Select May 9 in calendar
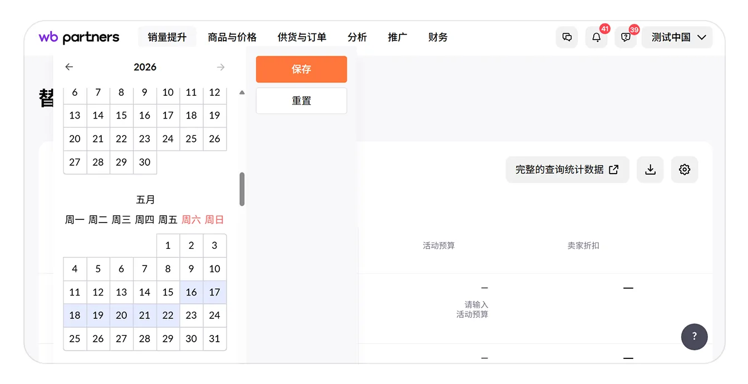Viewport: 748px width, 384px height. point(191,269)
